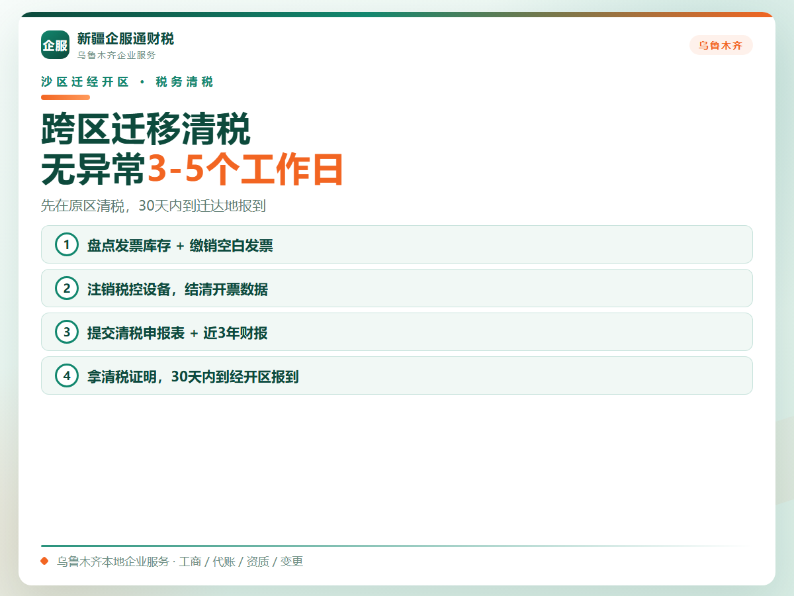Click the green 企服 logo icon
Viewport: 794px width, 596px height.
click(55, 45)
